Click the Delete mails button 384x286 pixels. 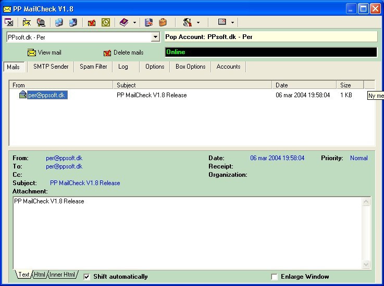123,53
